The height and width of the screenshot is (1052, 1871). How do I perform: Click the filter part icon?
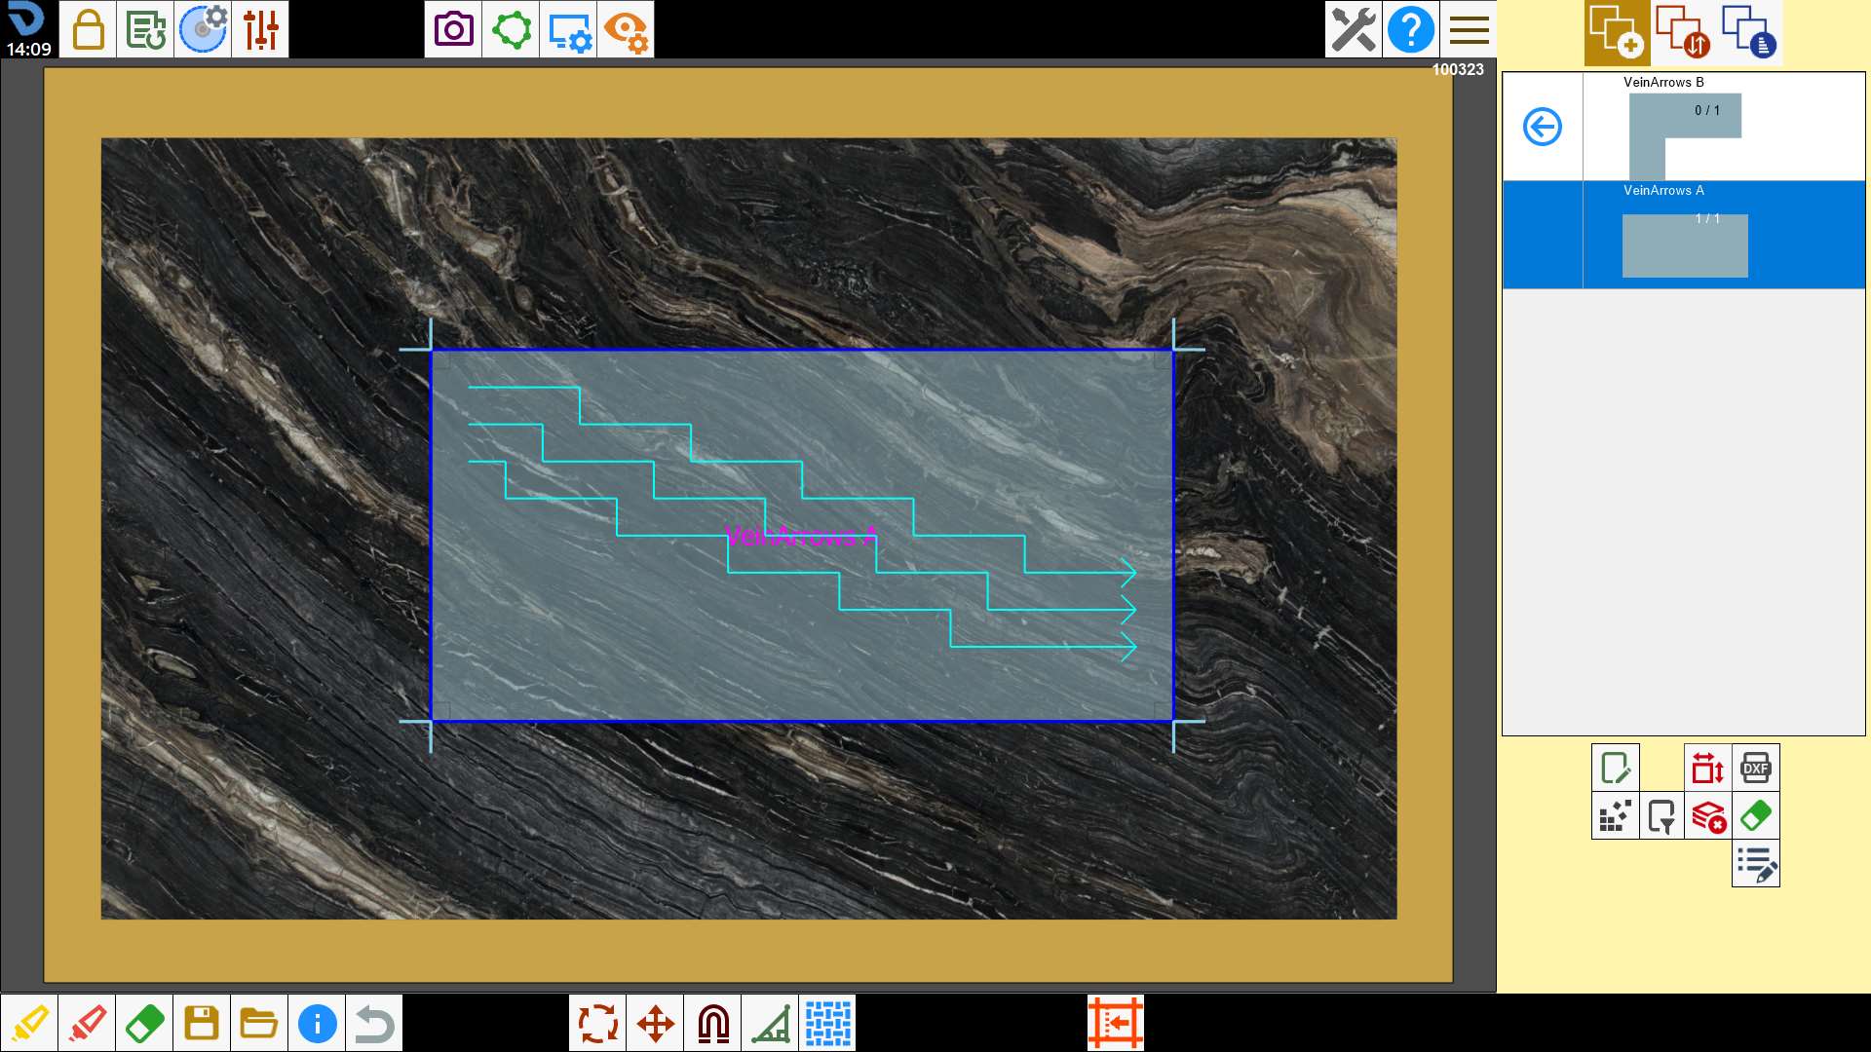1661,815
